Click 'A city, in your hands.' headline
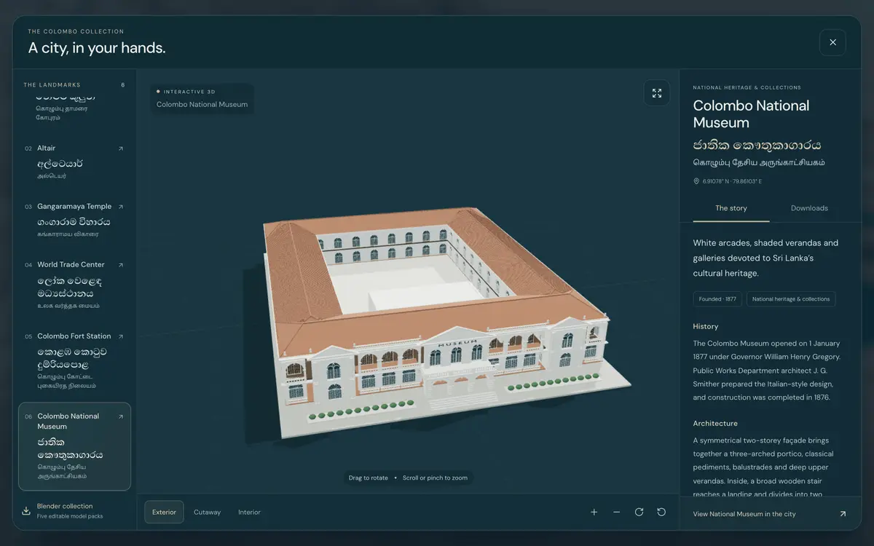Image resolution: width=874 pixels, height=546 pixels. tap(97, 48)
